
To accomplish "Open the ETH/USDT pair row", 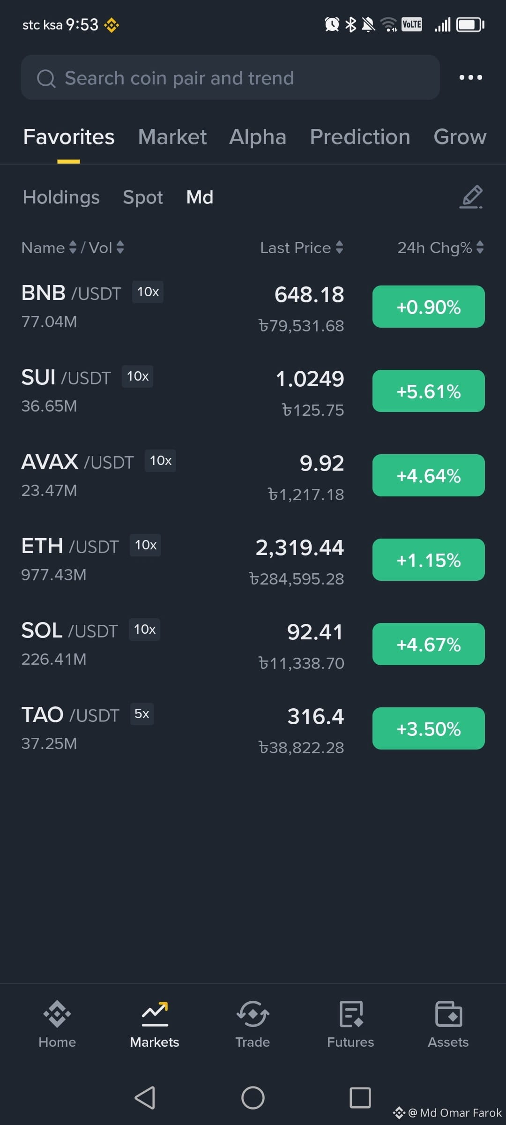I will pos(253,560).
